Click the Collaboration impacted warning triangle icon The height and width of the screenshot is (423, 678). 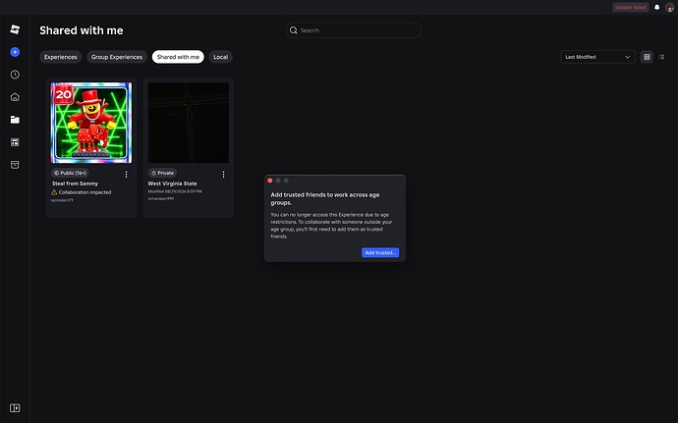[x=54, y=192]
